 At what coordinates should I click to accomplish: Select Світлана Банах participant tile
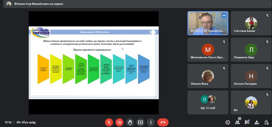coord(251,23)
